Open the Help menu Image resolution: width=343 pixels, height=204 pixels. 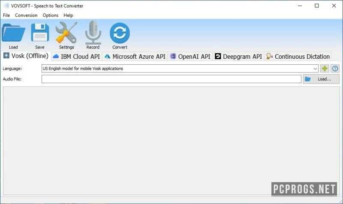[68, 15]
